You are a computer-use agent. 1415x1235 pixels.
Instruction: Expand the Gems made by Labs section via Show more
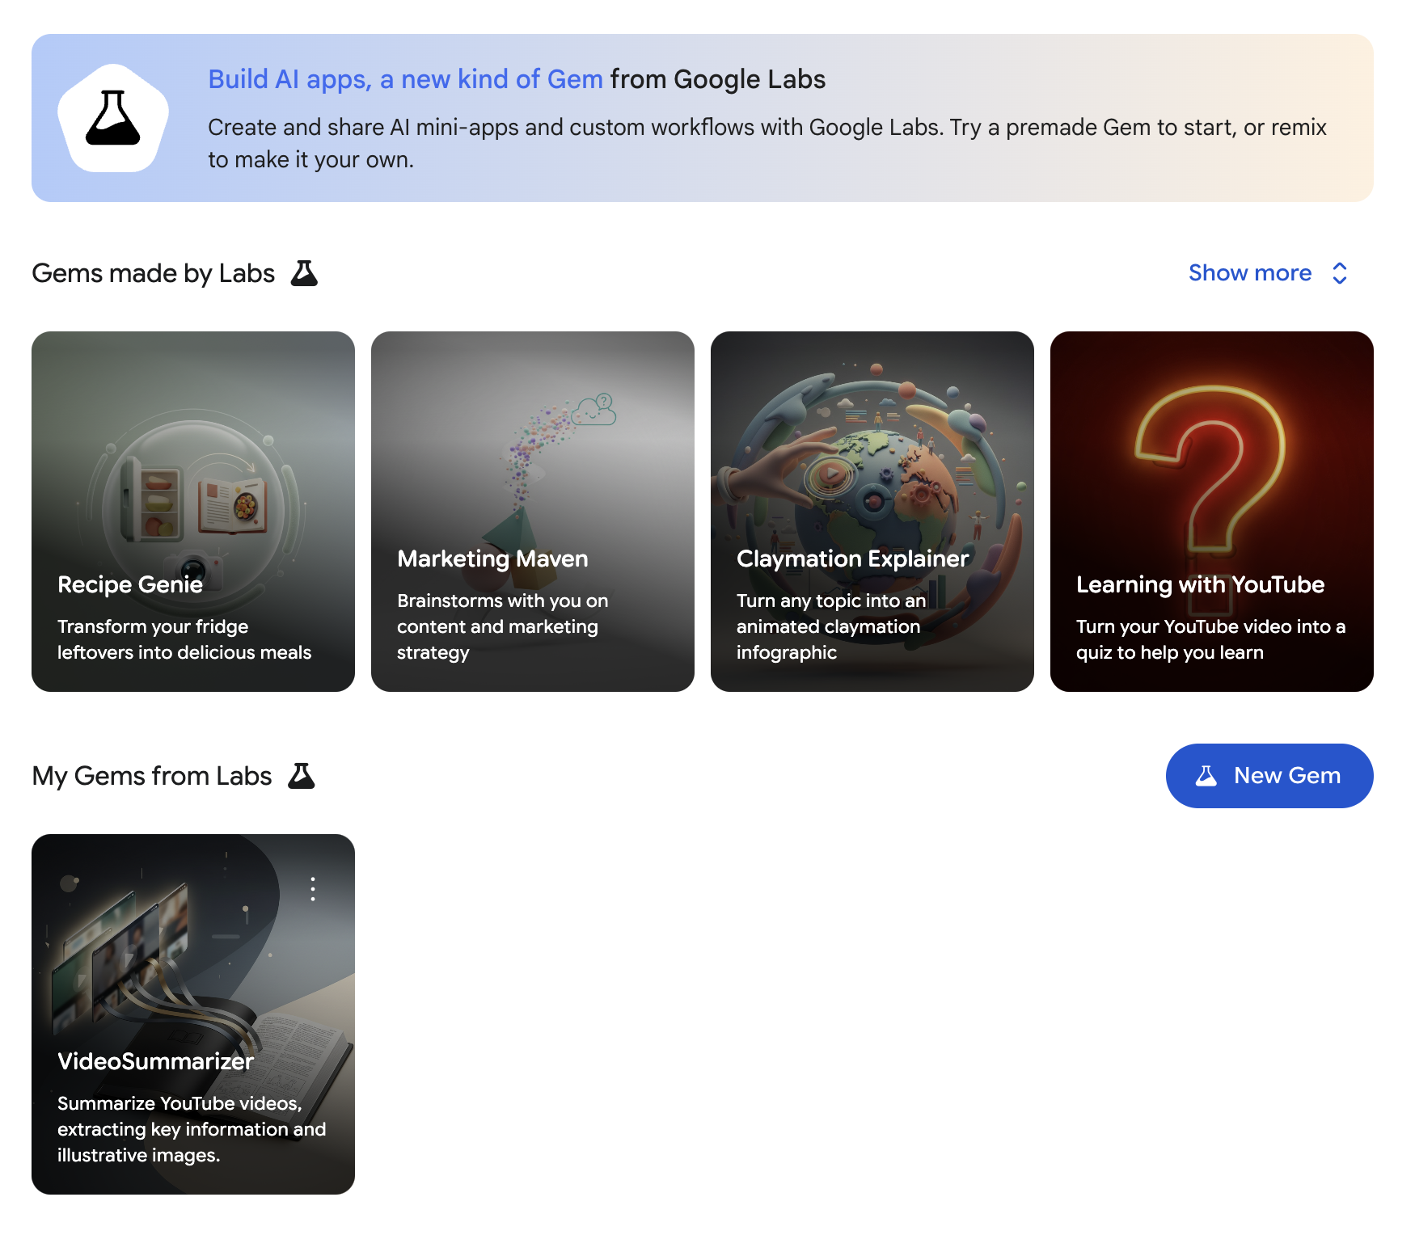1251,273
